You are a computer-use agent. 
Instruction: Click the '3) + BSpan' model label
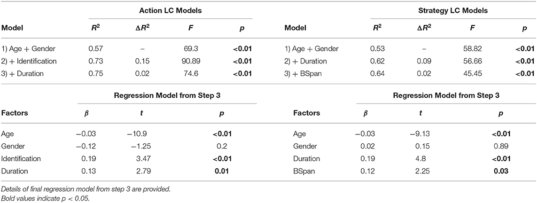coord(303,74)
